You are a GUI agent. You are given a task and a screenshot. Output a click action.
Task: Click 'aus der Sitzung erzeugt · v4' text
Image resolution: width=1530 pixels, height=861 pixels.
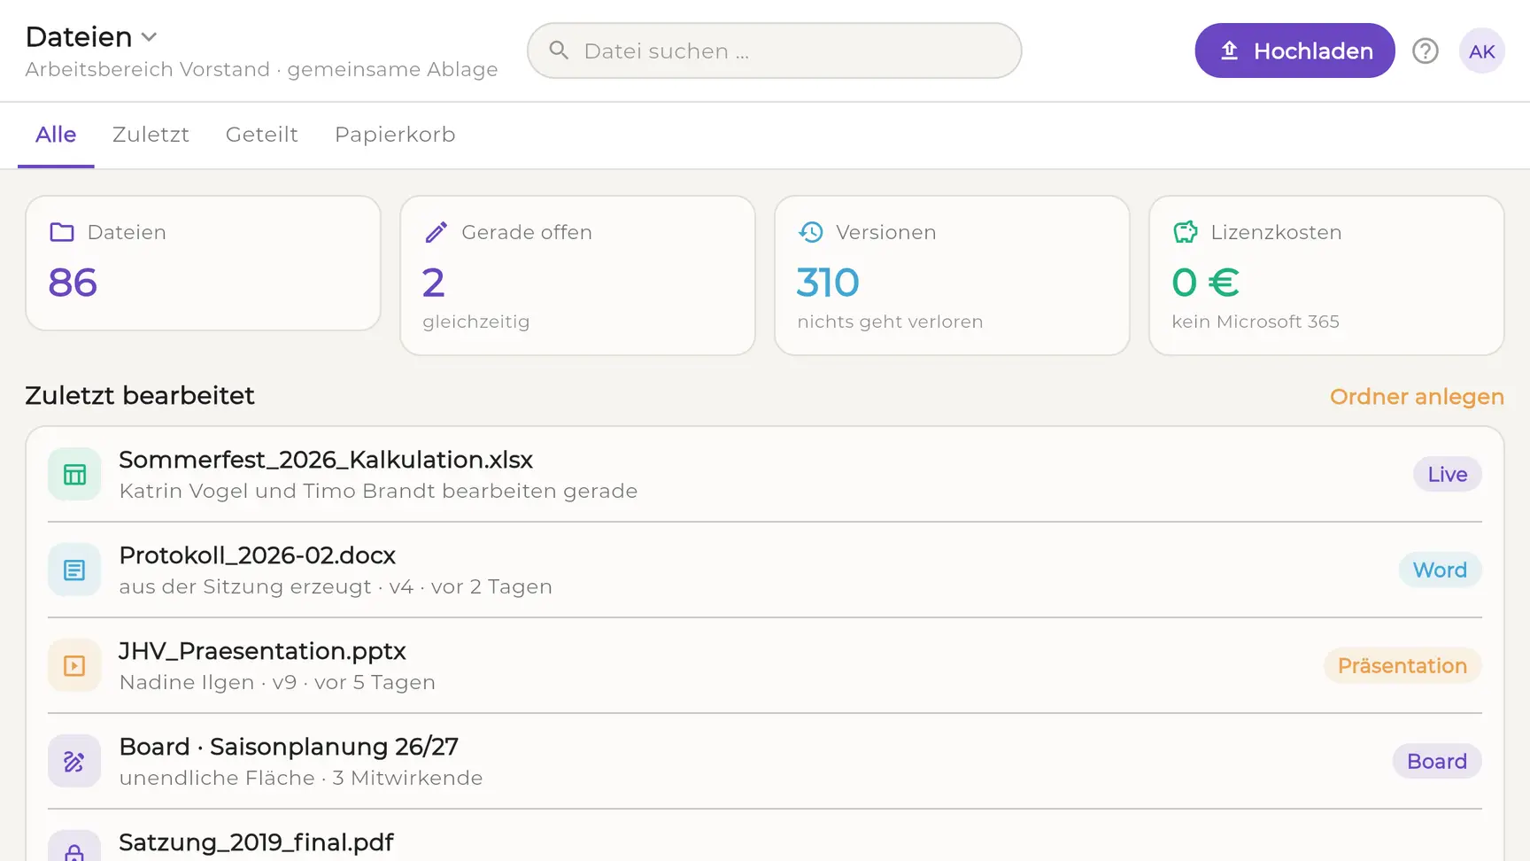click(266, 587)
